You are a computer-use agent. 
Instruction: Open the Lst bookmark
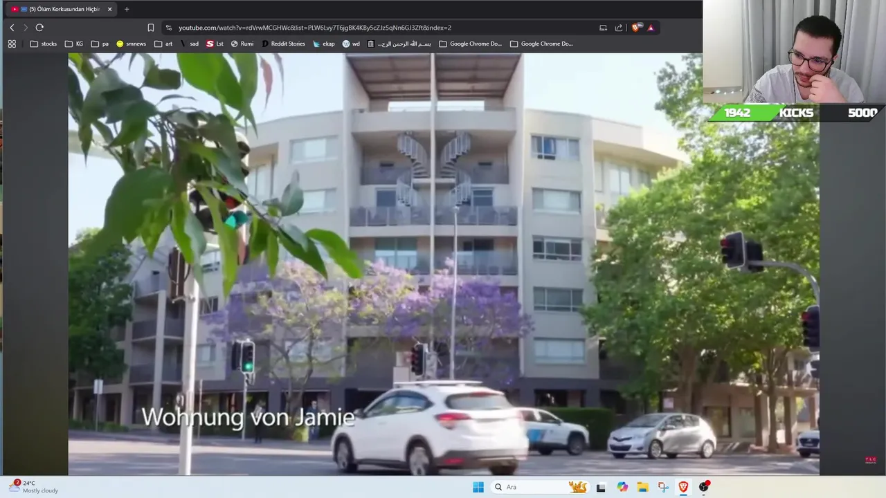pyautogui.click(x=215, y=44)
